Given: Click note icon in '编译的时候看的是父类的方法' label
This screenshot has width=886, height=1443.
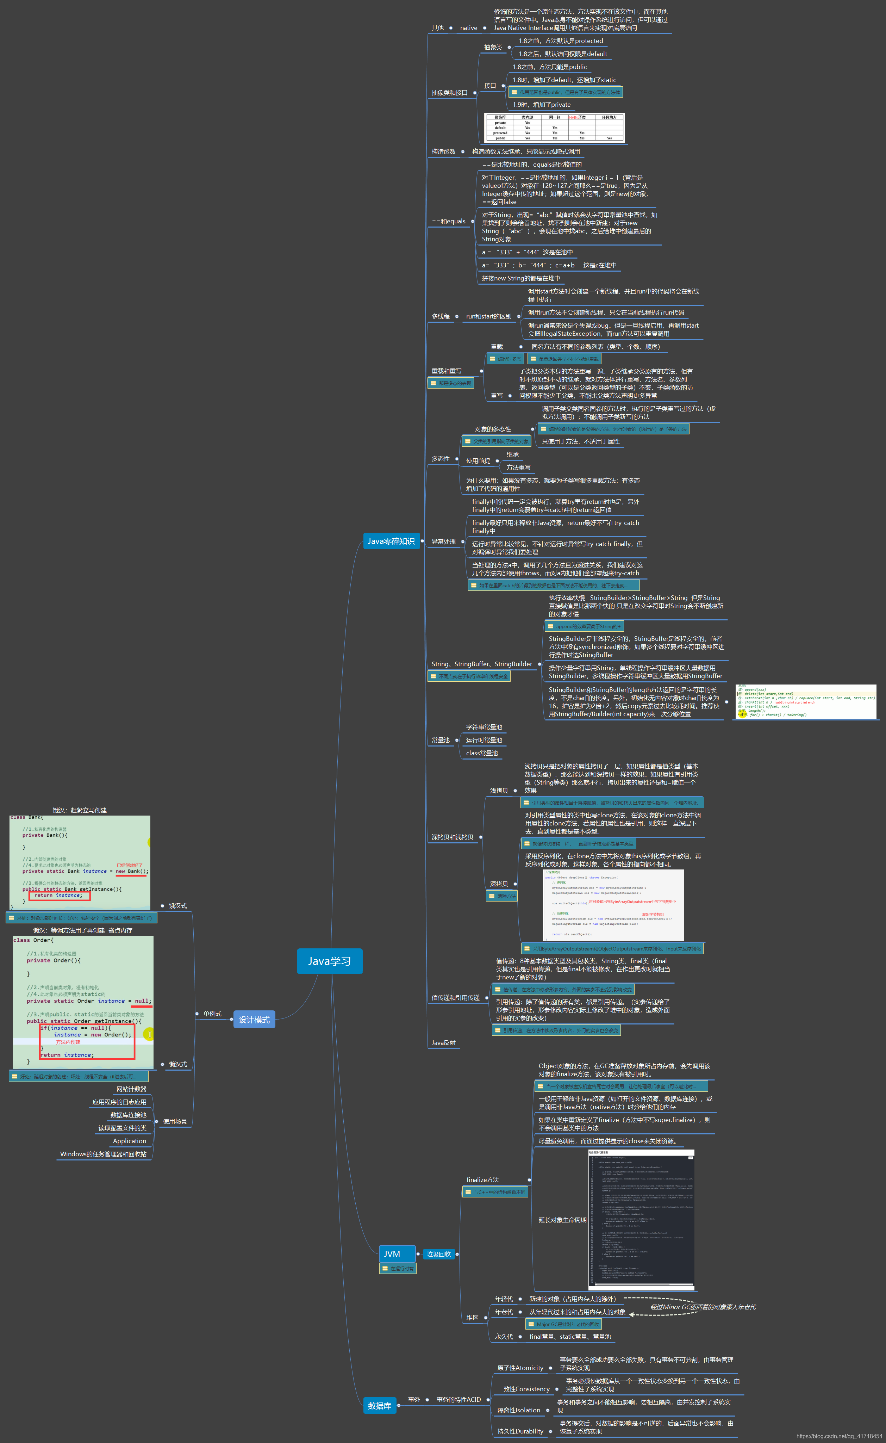Looking at the screenshot, I should click(543, 429).
